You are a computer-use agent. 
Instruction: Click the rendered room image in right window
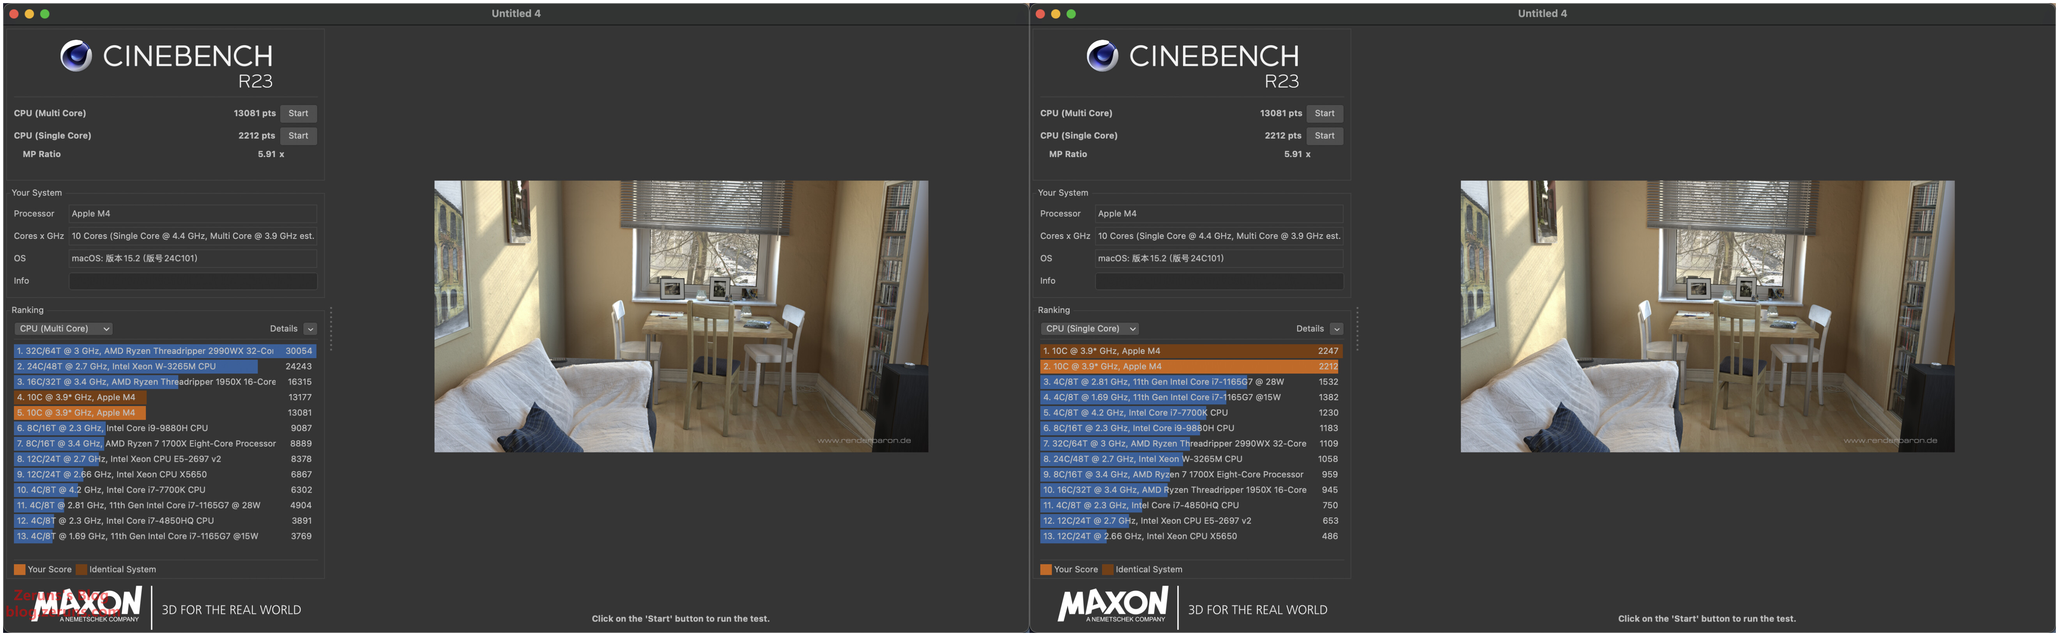pyautogui.click(x=1707, y=316)
